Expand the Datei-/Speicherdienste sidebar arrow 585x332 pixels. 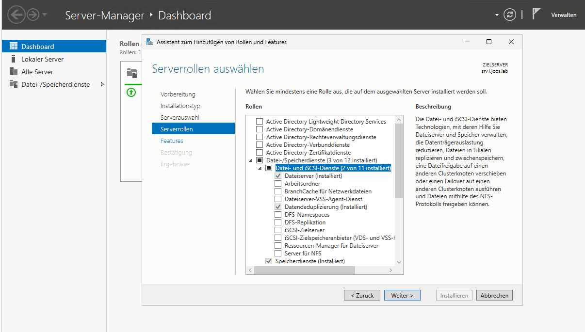(x=102, y=84)
